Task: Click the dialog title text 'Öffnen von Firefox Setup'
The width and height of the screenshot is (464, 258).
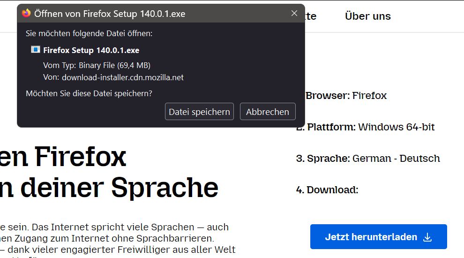Action: click(110, 14)
